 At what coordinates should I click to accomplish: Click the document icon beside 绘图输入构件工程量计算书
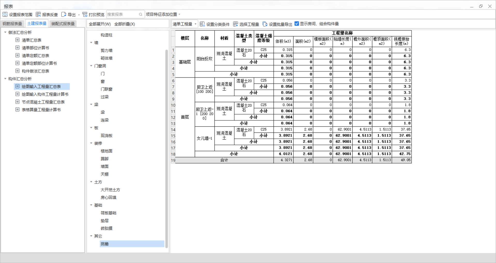(17, 94)
